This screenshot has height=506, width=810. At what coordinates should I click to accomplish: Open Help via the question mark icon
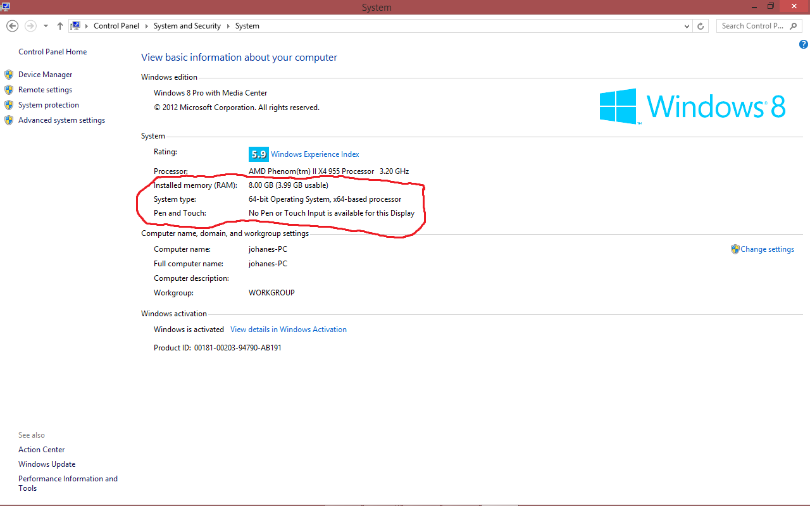coord(804,44)
